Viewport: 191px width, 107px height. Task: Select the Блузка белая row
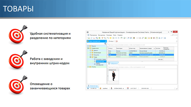(x=141, y=51)
